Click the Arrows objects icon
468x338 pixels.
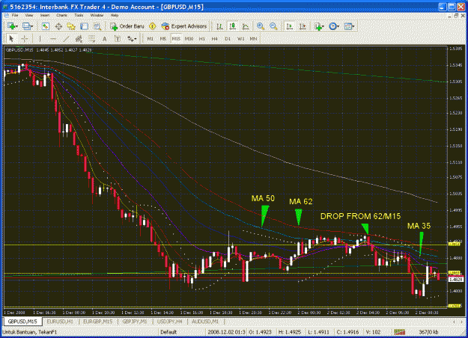click(x=130, y=39)
